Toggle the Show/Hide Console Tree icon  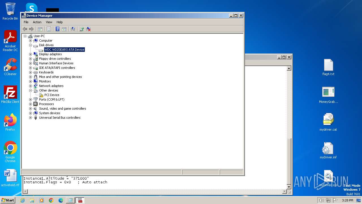point(40,29)
